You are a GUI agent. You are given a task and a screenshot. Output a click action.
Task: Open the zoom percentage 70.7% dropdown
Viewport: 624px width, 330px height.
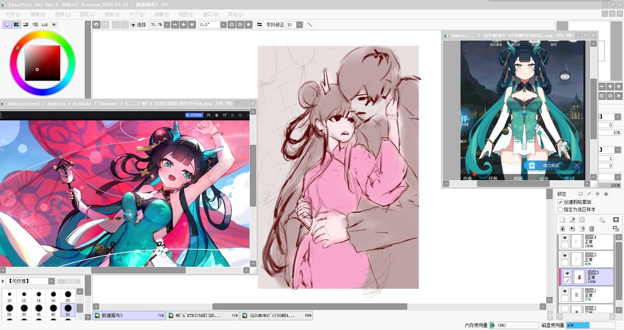coord(167,25)
